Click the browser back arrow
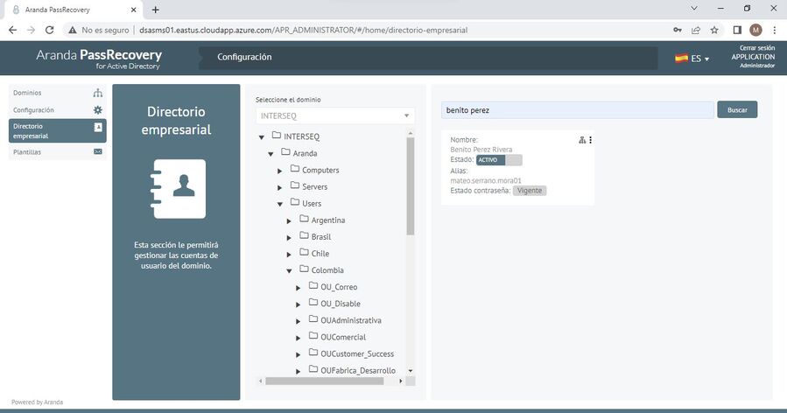 point(12,30)
